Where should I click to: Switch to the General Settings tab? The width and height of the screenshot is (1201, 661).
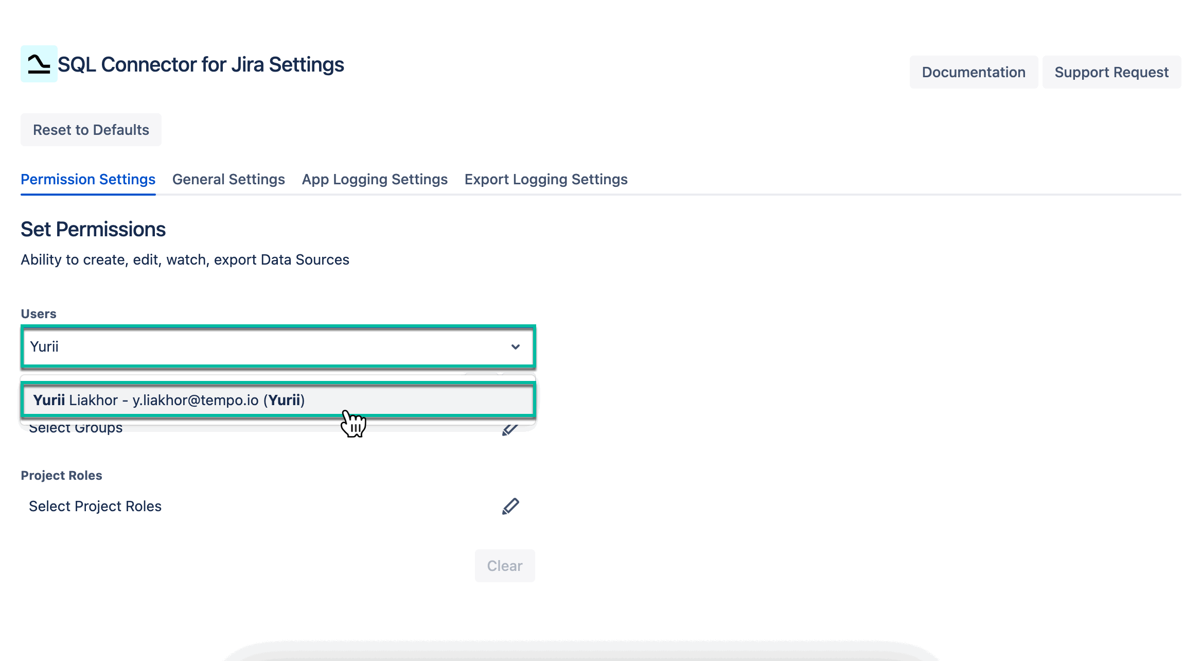tap(228, 179)
